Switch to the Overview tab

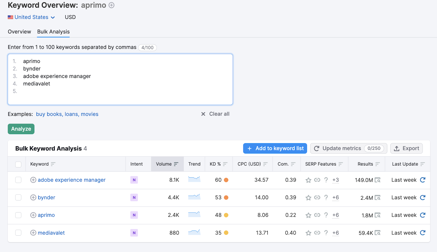[19, 32]
